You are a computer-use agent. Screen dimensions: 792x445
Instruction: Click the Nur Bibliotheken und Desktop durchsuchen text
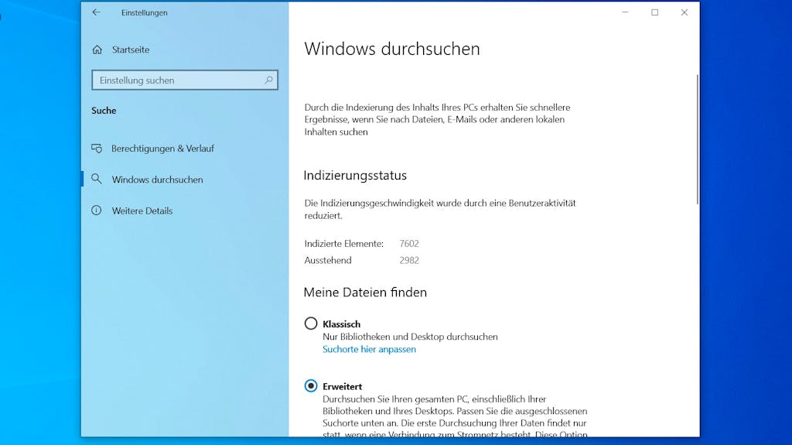point(410,337)
